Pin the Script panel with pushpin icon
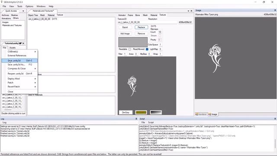277x156 pixels. click(275, 119)
